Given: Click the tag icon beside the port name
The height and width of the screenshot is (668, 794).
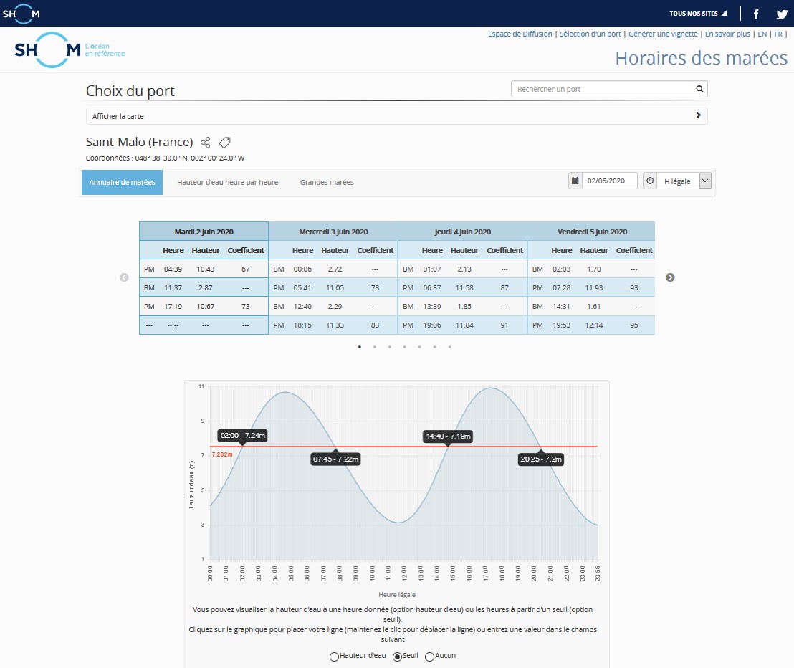Looking at the screenshot, I should [224, 142].
